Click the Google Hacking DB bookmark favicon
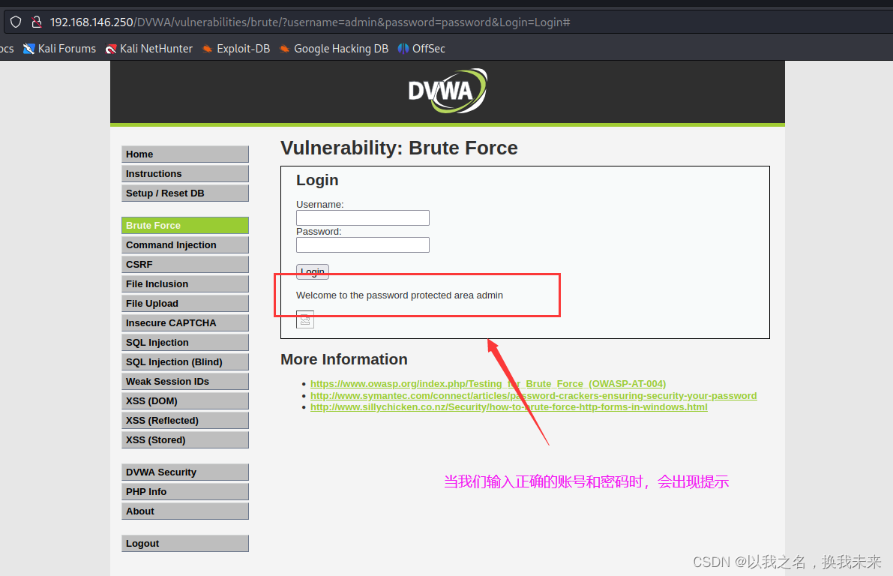This screenshot has width=893, height=576. 285,49
